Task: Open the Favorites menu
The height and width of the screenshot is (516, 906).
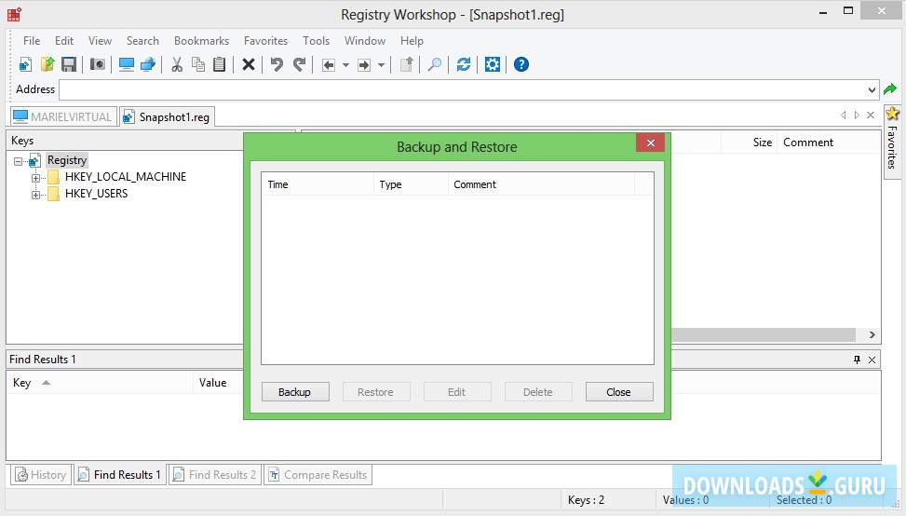Action: [265, 40]
